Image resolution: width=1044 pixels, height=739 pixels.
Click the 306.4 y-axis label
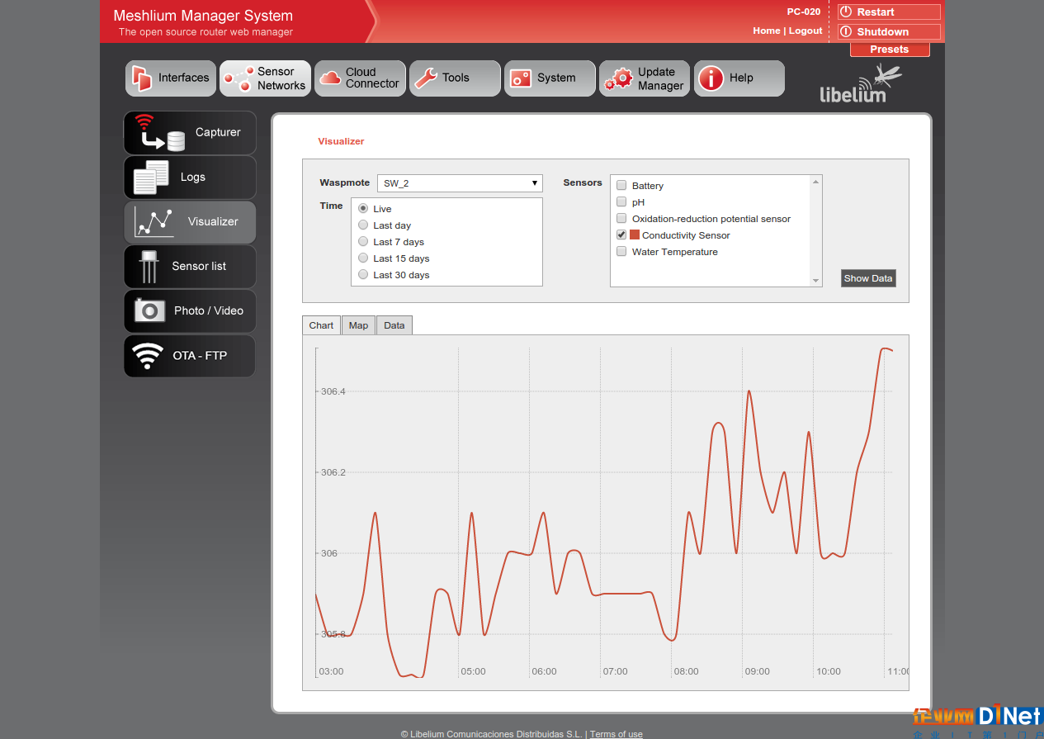point(333,391)
